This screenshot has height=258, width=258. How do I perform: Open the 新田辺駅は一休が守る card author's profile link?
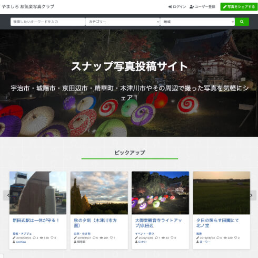(21, 242)
